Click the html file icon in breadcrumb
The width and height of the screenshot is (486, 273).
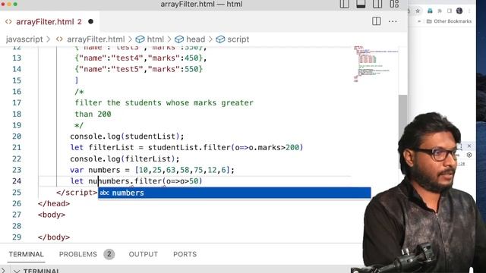59,39
